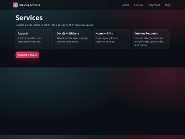The width and height of the screenshot is (185, 139).
Task: Click 'Vehicle decals, labels, laptop stickers' text
Action: (72, 40)
